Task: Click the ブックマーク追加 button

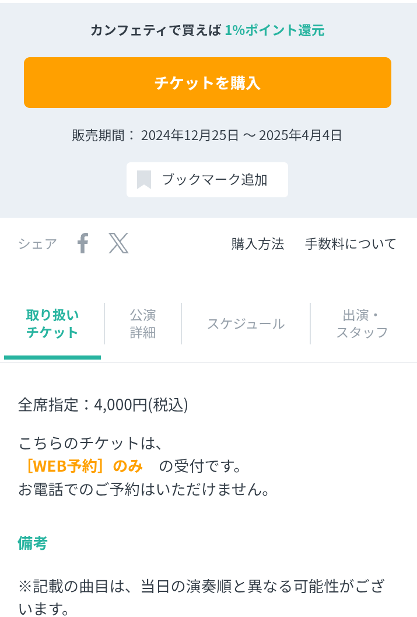Action: pos(207,180)
